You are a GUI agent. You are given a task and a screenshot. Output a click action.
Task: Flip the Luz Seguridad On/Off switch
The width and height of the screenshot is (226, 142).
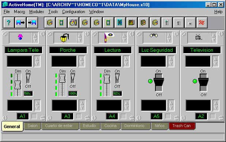tap(159, 82)
